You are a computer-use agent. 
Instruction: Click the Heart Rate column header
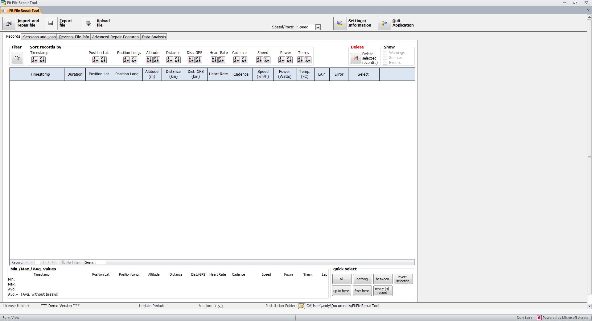tap(218, 74)
